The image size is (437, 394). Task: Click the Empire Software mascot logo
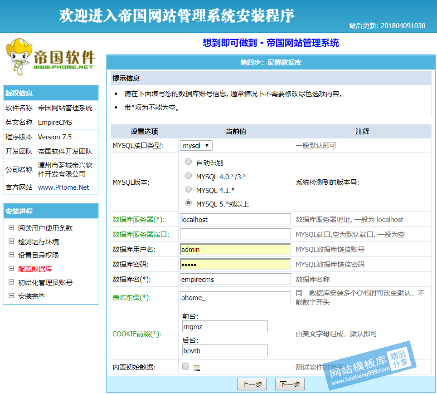tap(51, 57)
